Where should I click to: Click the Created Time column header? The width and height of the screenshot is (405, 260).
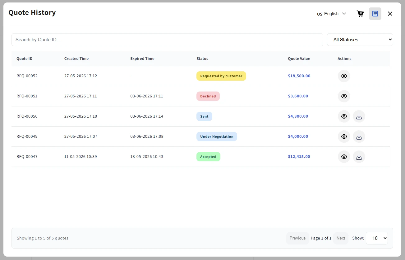pos(76,59)
